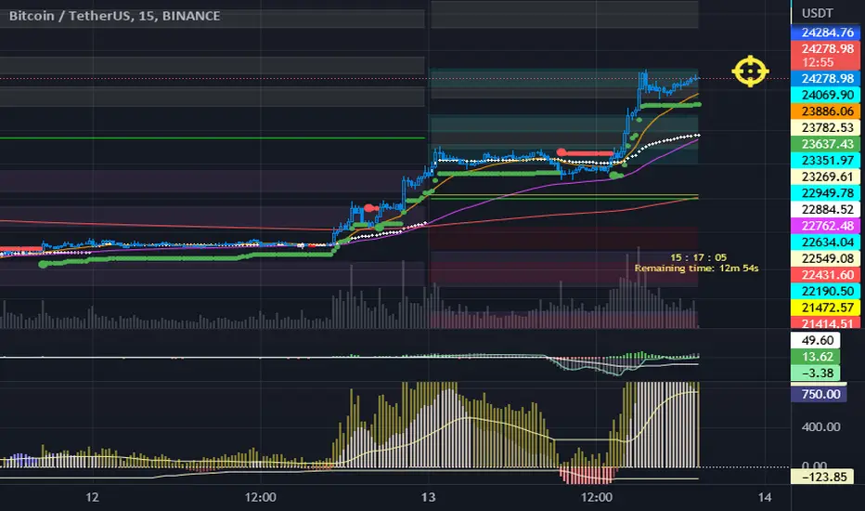The height and width of the screenshot is (511, 865).
Task: Click the 400.00 oscillator scale label
Action: (820, 427)
